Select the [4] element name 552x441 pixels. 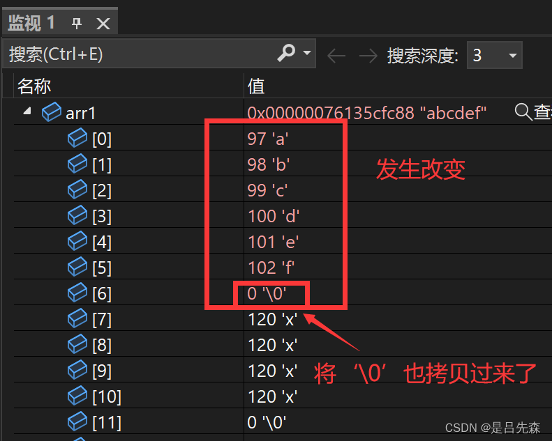(102, 242)
